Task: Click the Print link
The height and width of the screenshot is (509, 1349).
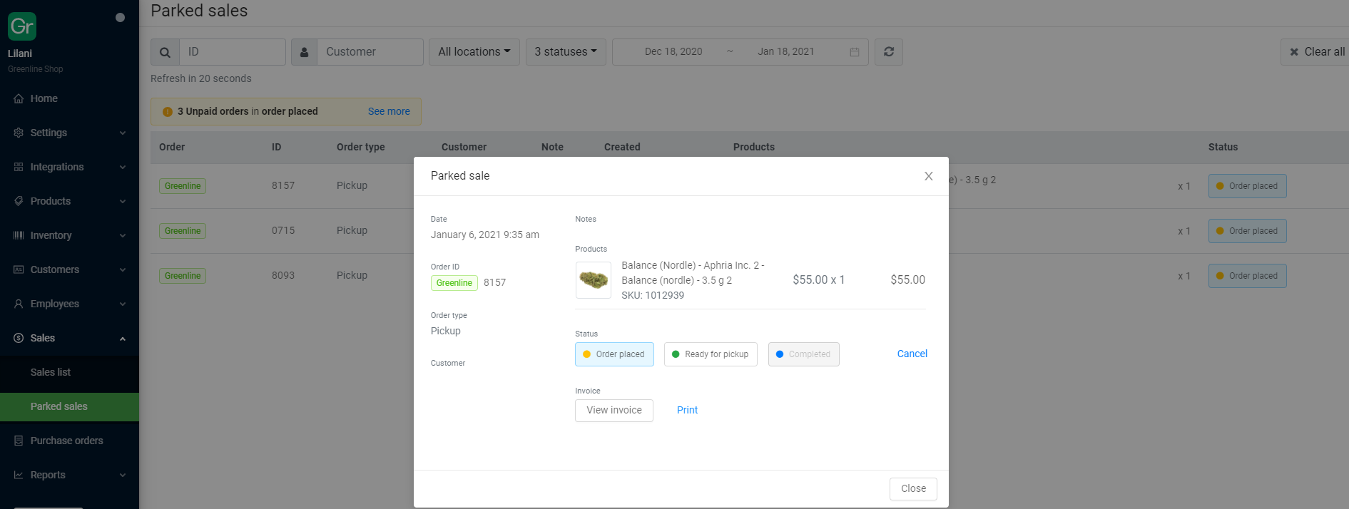Action: point(687,410)
